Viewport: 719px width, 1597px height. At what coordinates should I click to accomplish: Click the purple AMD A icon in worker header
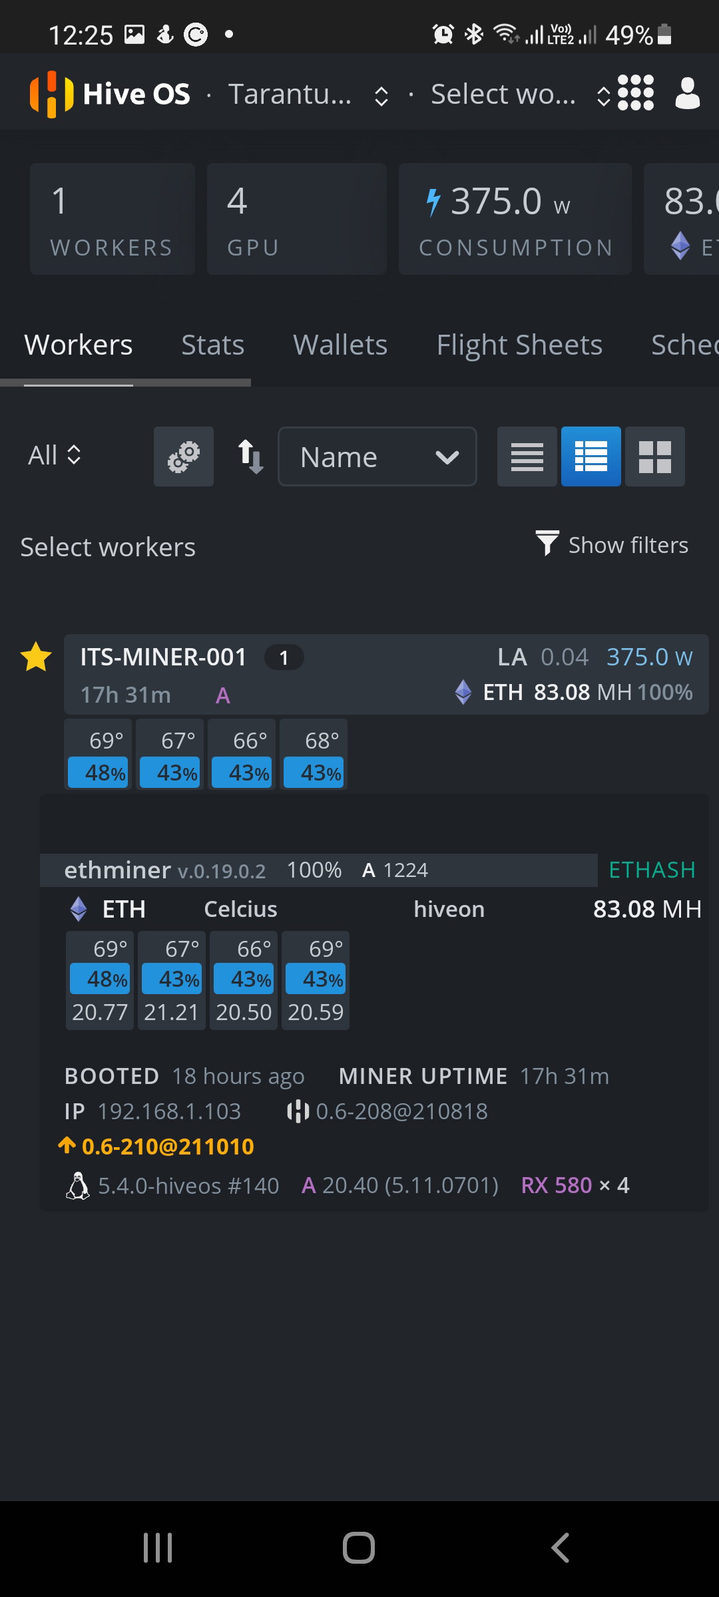pyautogui.click(x=223, y=696)
